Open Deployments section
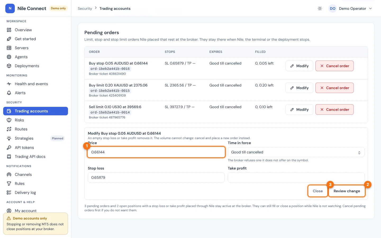 [x=35, y=66]
